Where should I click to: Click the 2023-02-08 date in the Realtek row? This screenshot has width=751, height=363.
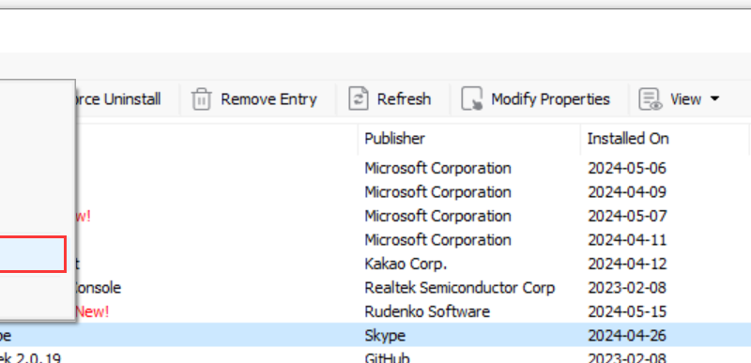(x=627, y=288)
